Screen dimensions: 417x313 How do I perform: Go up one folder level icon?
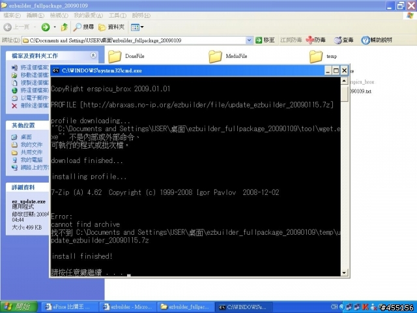(65, 27)
